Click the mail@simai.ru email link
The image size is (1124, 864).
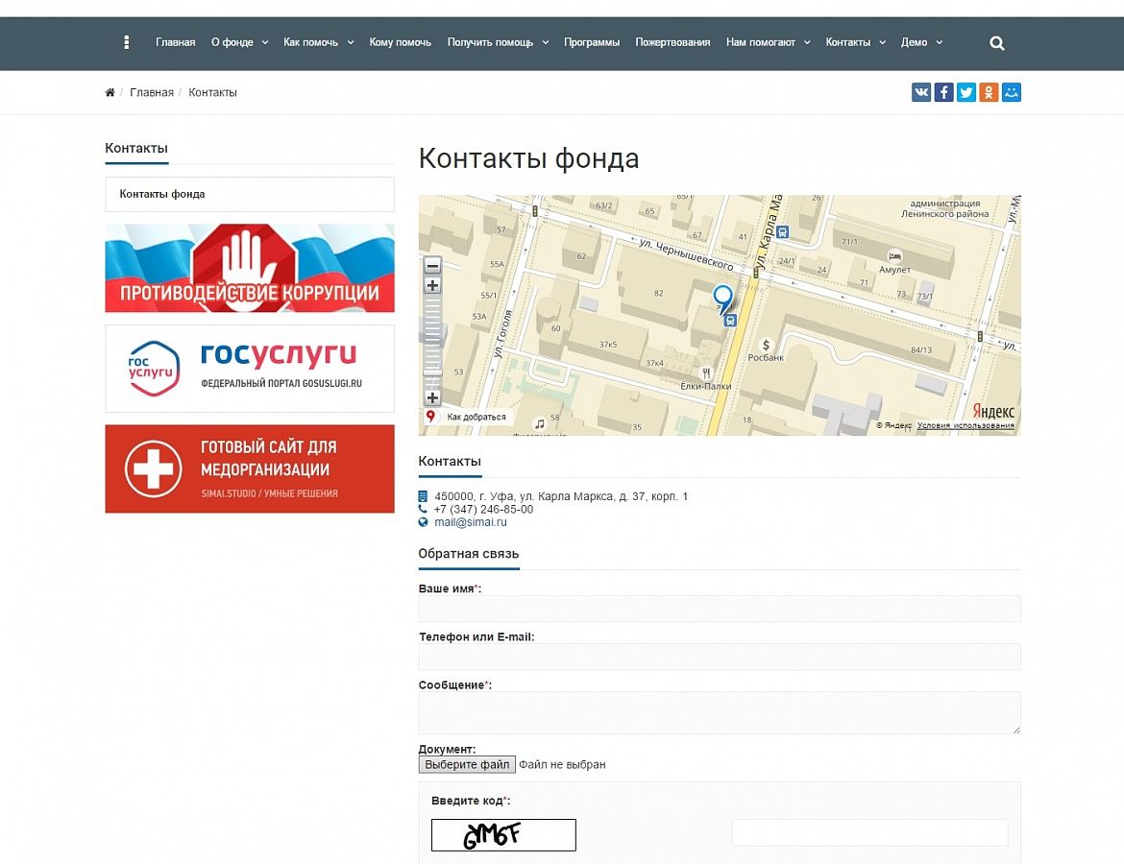[470, 522]
